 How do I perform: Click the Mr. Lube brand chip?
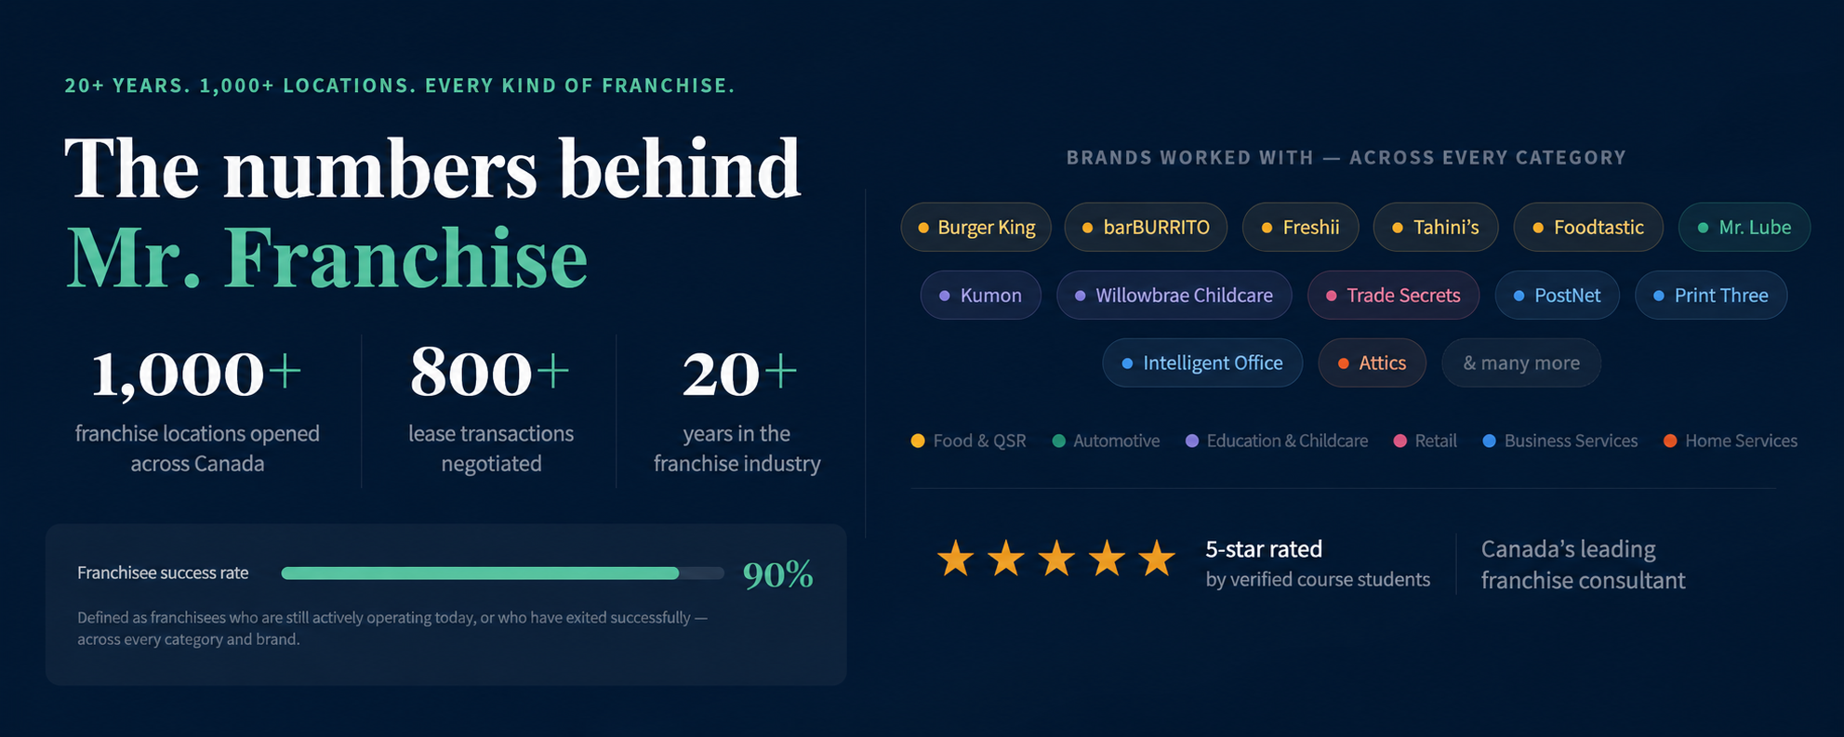point(1745,227)
